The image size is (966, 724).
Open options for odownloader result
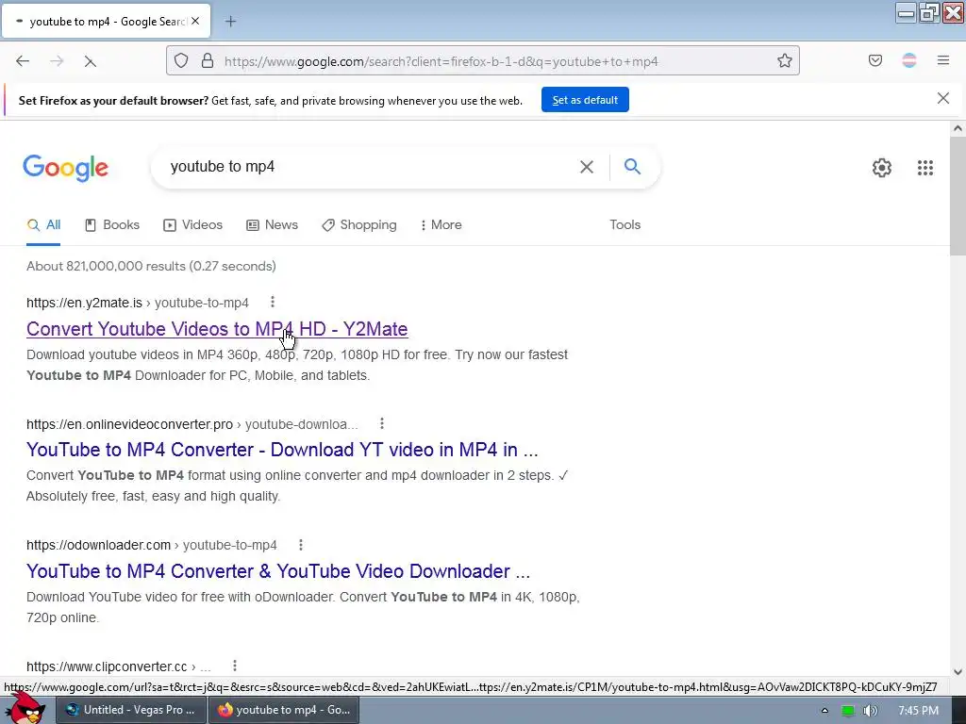[x=301, y=544]
